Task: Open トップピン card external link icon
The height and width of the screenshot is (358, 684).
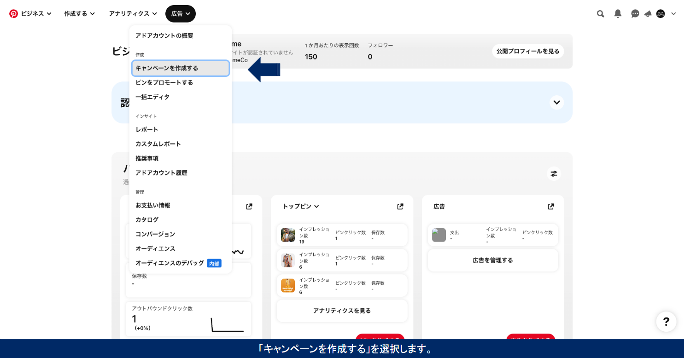Action: pos(400,207)
